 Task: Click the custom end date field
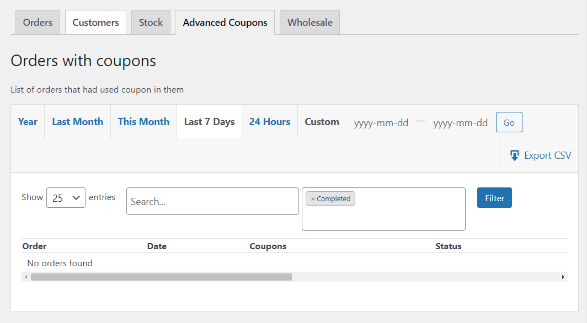click(x=461, y=122)
